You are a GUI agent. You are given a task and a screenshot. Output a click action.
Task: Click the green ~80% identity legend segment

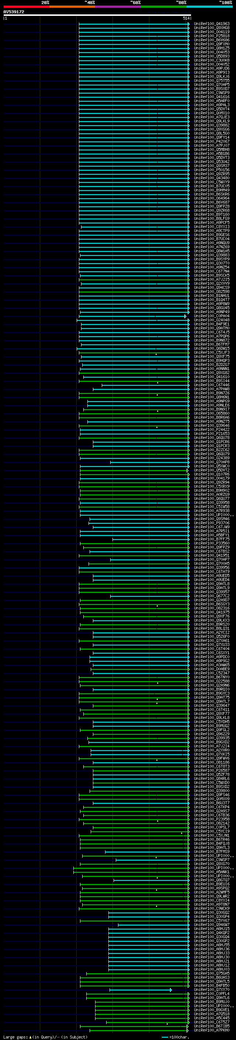(164, 7)
